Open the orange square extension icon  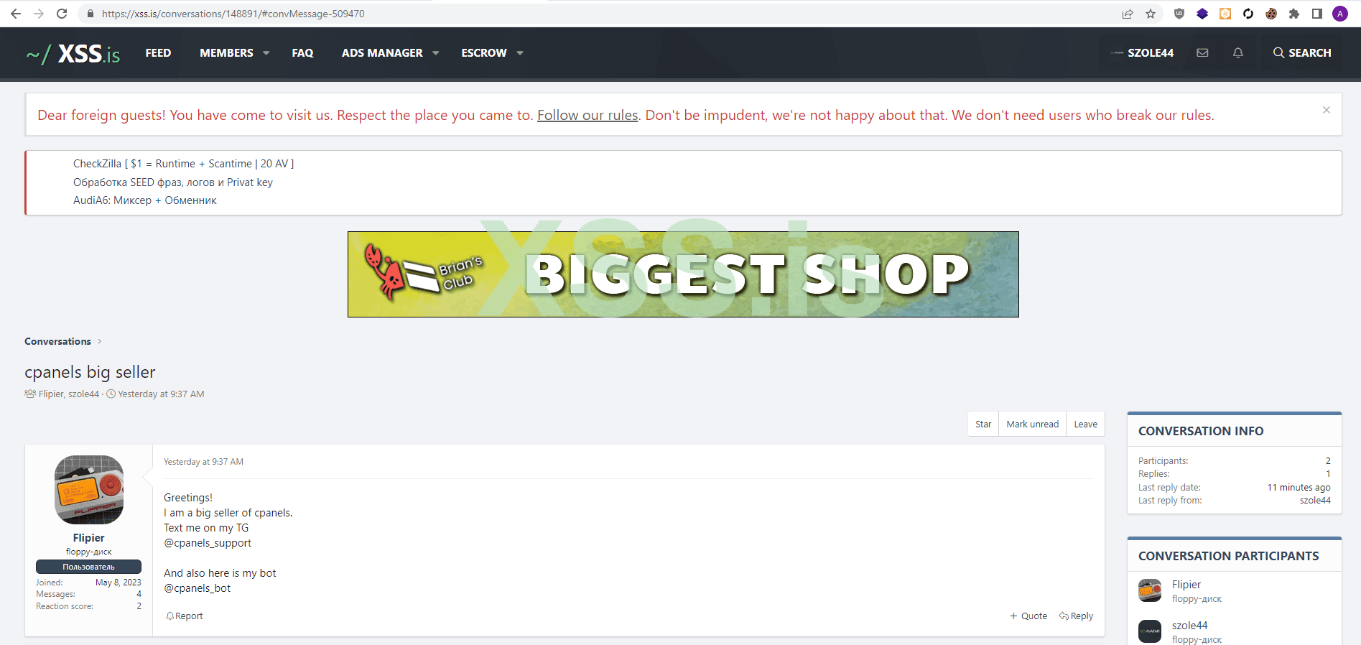(x=1225, y=14)
